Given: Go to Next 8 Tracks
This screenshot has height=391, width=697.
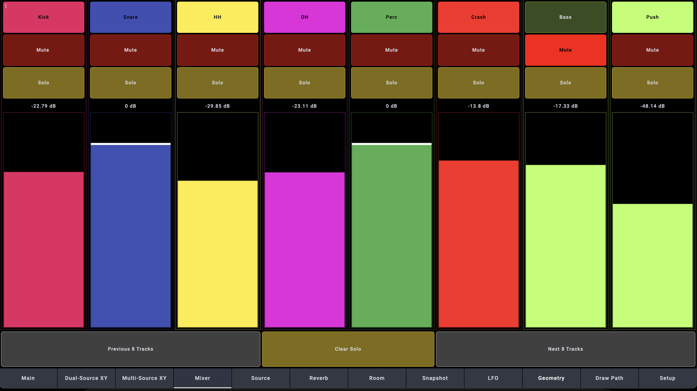Looking at the screenshot, I should click(565, 349).
